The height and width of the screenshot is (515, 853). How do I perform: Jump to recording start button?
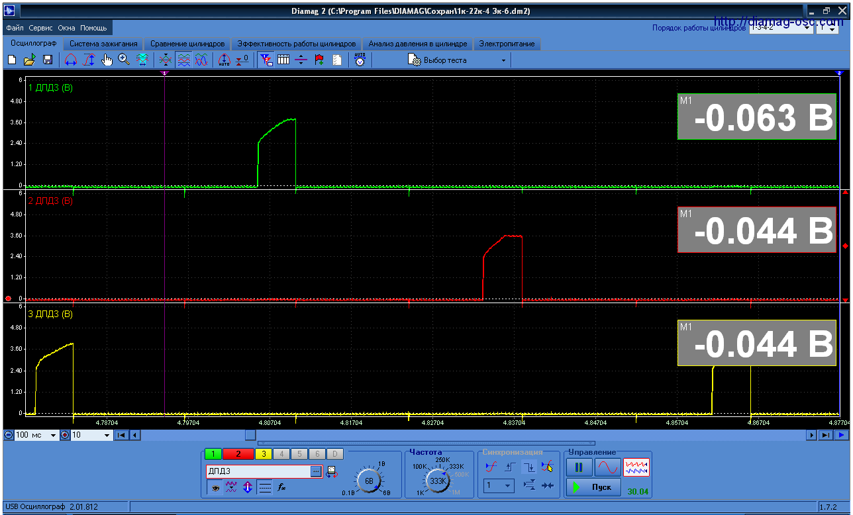coord(122,435)
